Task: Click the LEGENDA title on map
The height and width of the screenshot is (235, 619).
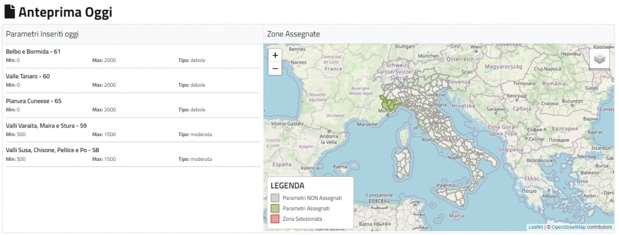Action: (x=287, y=186)
